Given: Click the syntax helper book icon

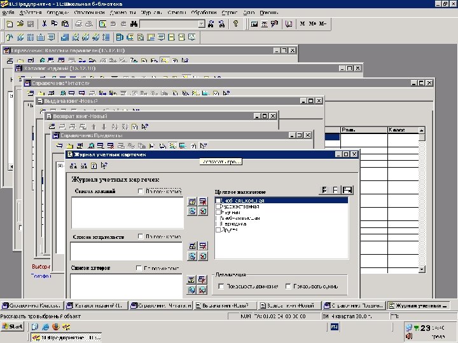Looking at the screenshot, I should click(289, 24).
